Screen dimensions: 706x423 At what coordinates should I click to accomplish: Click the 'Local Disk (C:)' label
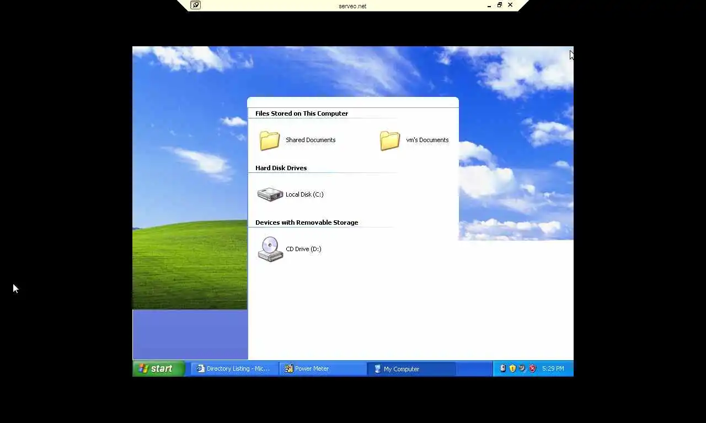(304, 194)
